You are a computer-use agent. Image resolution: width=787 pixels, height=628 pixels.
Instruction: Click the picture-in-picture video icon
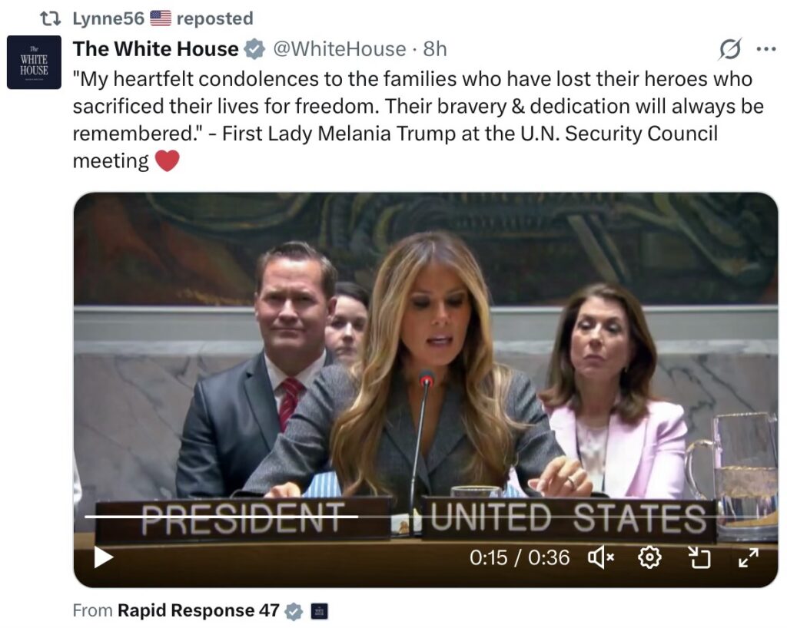tap(699, 557)
